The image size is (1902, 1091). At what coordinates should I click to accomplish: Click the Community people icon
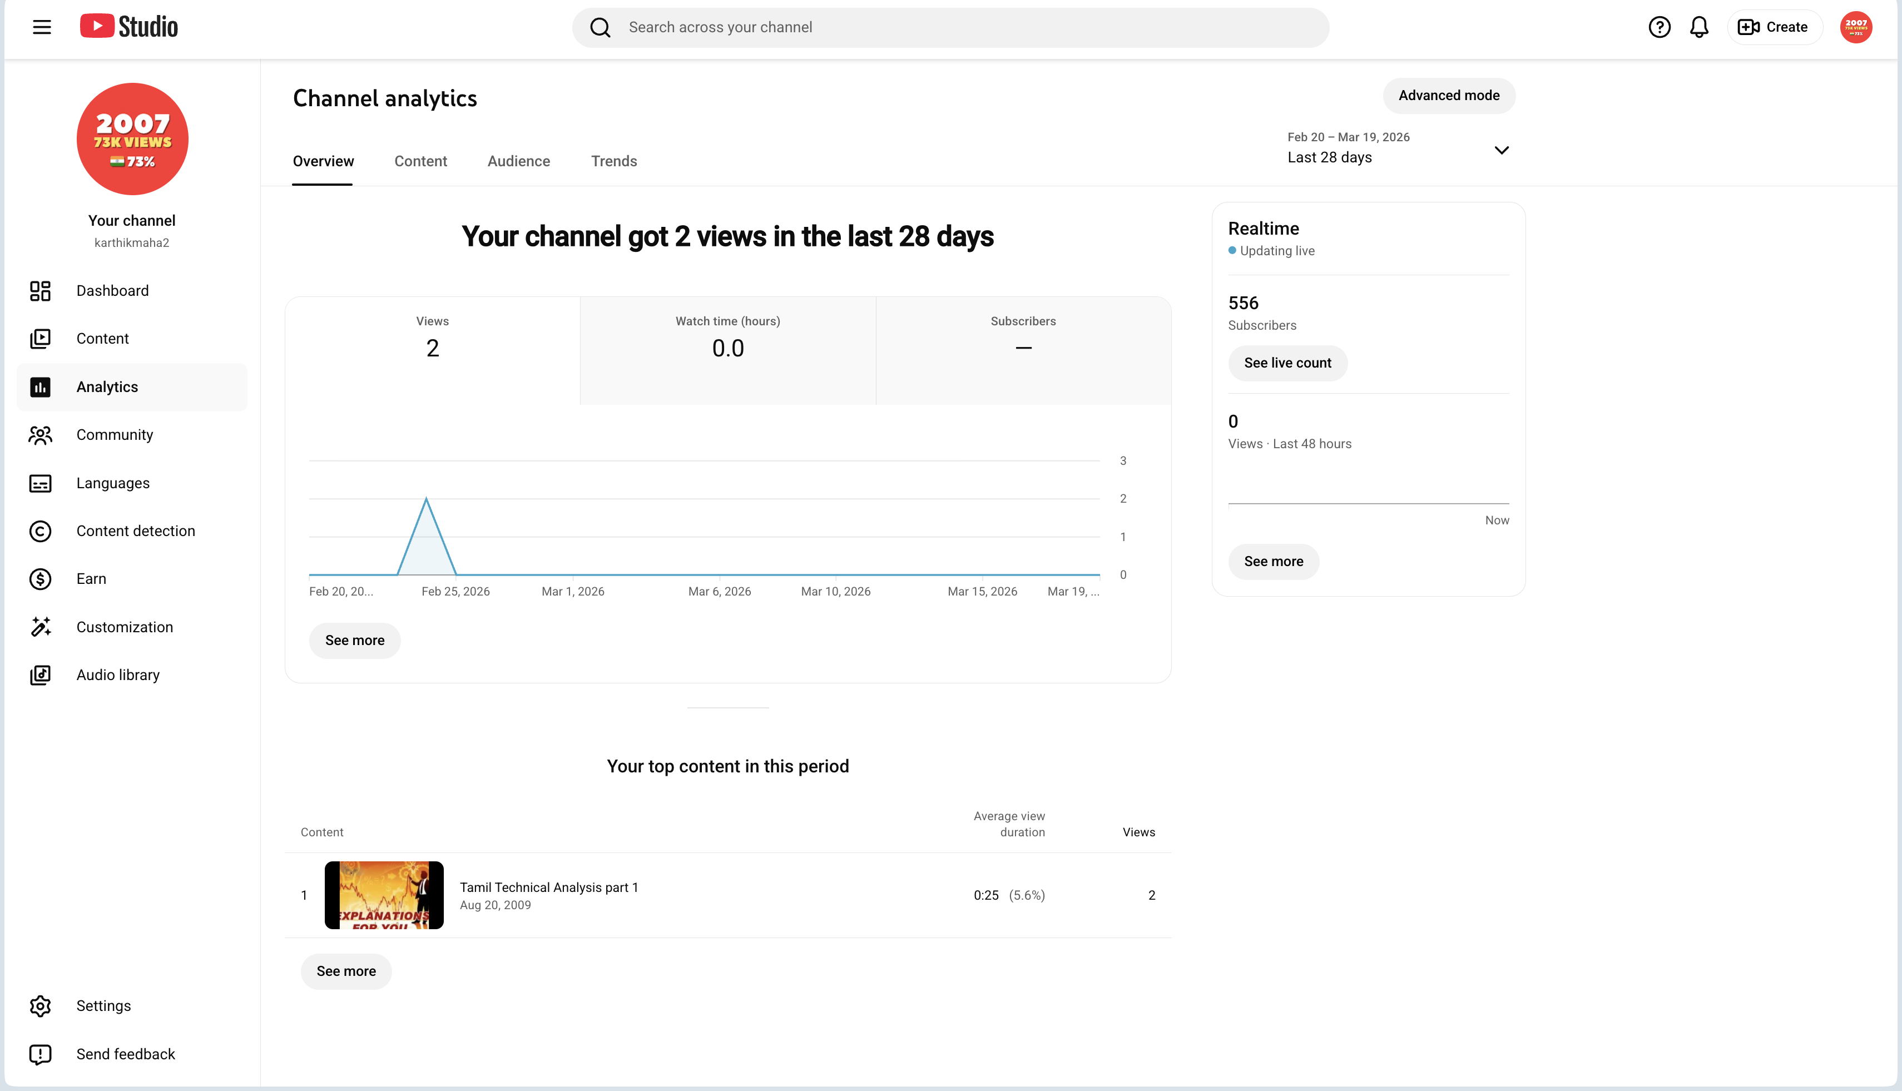[x=41, y=435]
